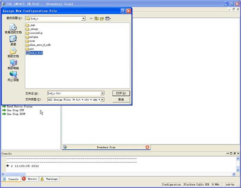The height and width of the screenshot is (188, 241).
Task: Open Network Places in places bar
Action: 13,76
